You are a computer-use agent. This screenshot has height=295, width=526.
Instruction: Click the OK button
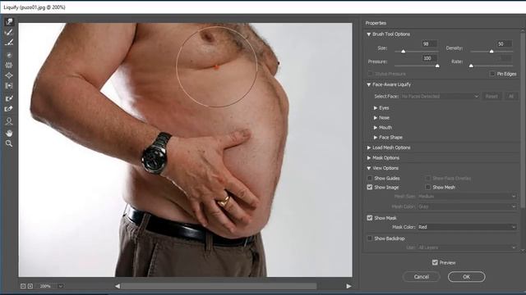(x=466, y=277)
